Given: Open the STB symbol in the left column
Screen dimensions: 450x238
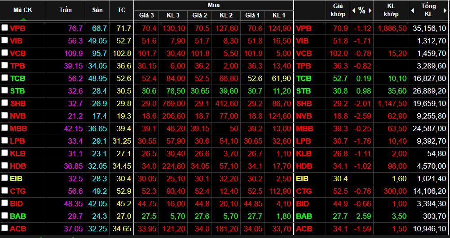Looking at the screenshot, I should (18, 91).
